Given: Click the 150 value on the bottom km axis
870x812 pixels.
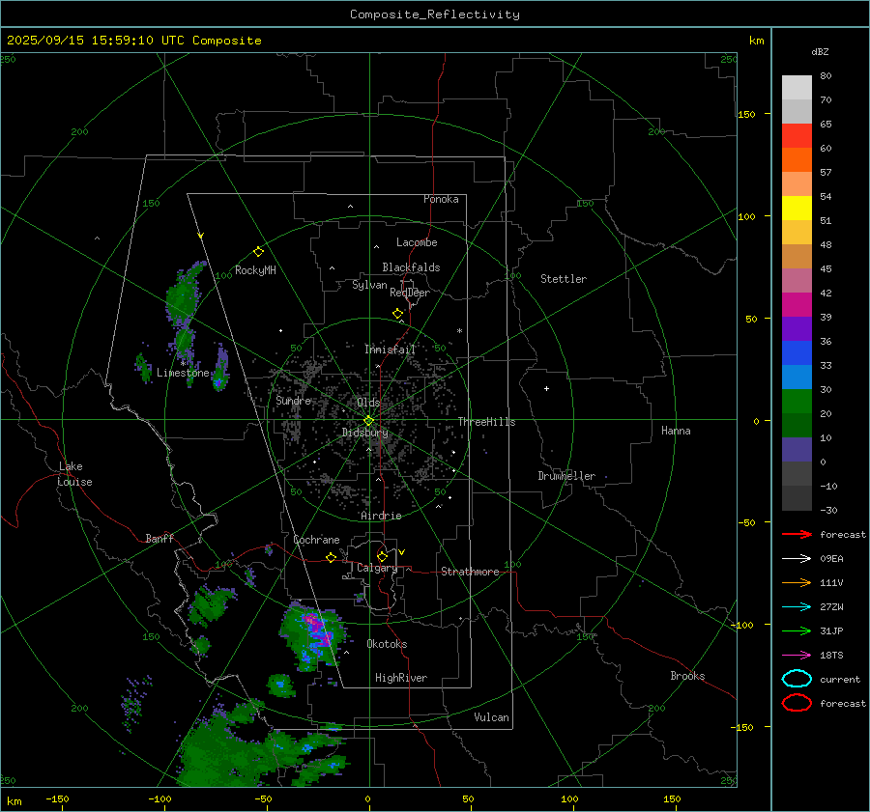Looking at the screenshot, I should coord(672,798).
